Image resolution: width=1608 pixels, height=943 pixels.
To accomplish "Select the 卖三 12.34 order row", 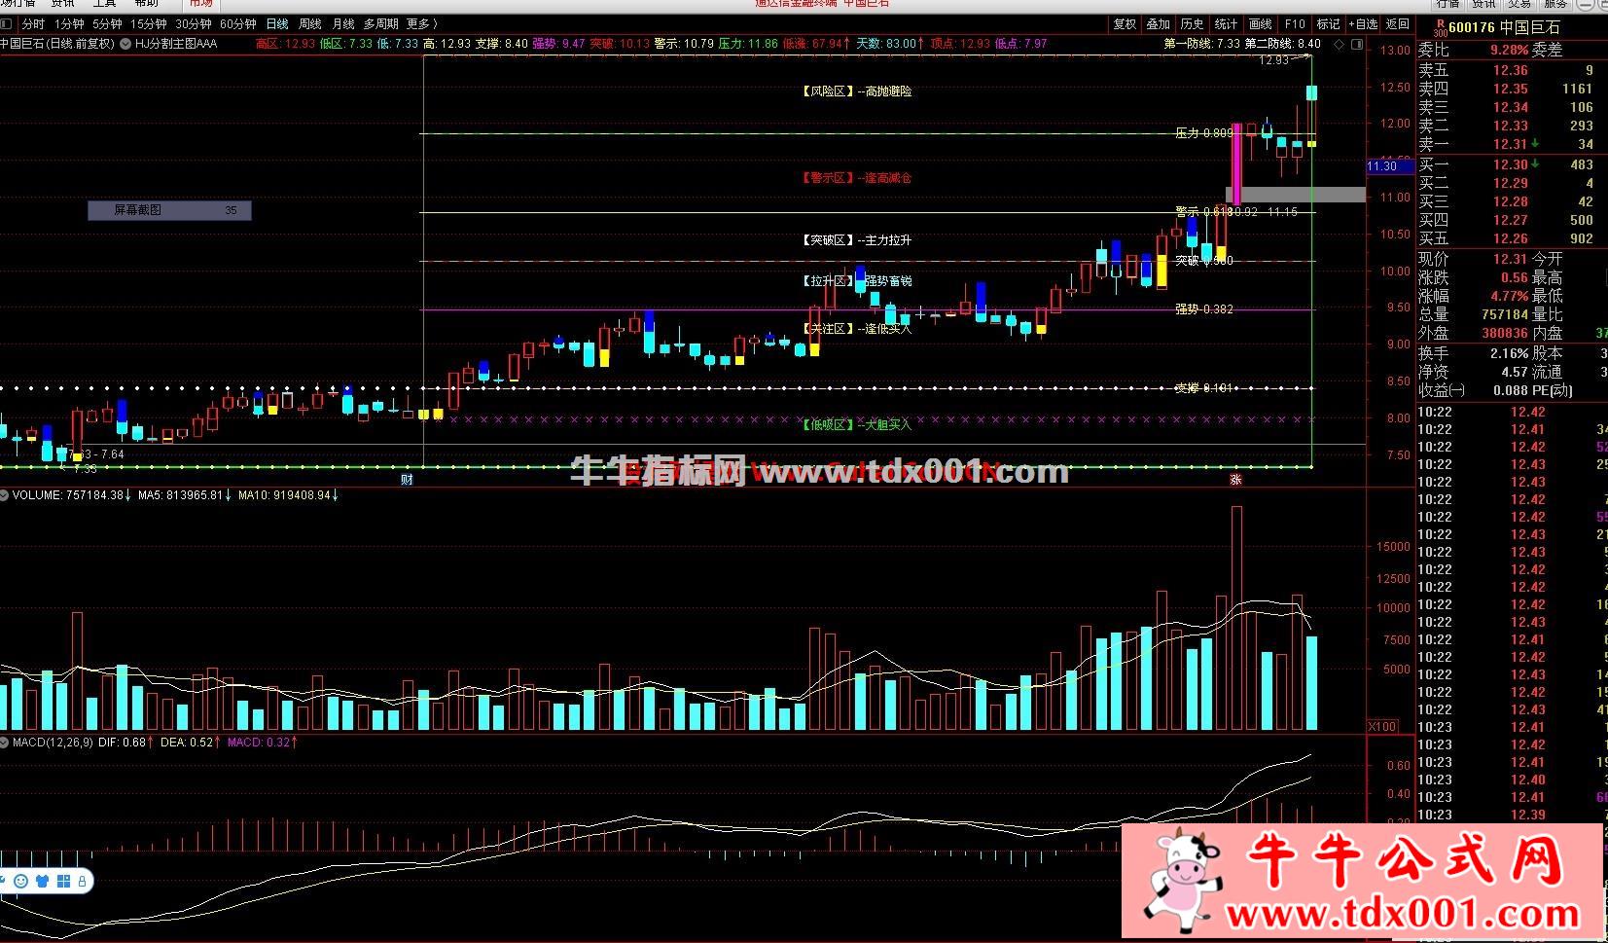I will pos(1512,107).
